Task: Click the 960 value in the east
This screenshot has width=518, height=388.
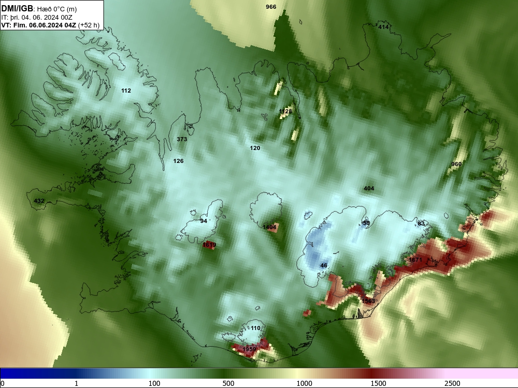Action: tap(456, 164)
